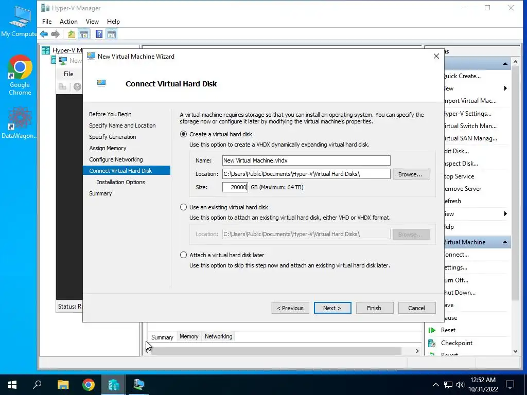Click Refresh in Actions pane
527x395 pixels.
pos(452,201)
